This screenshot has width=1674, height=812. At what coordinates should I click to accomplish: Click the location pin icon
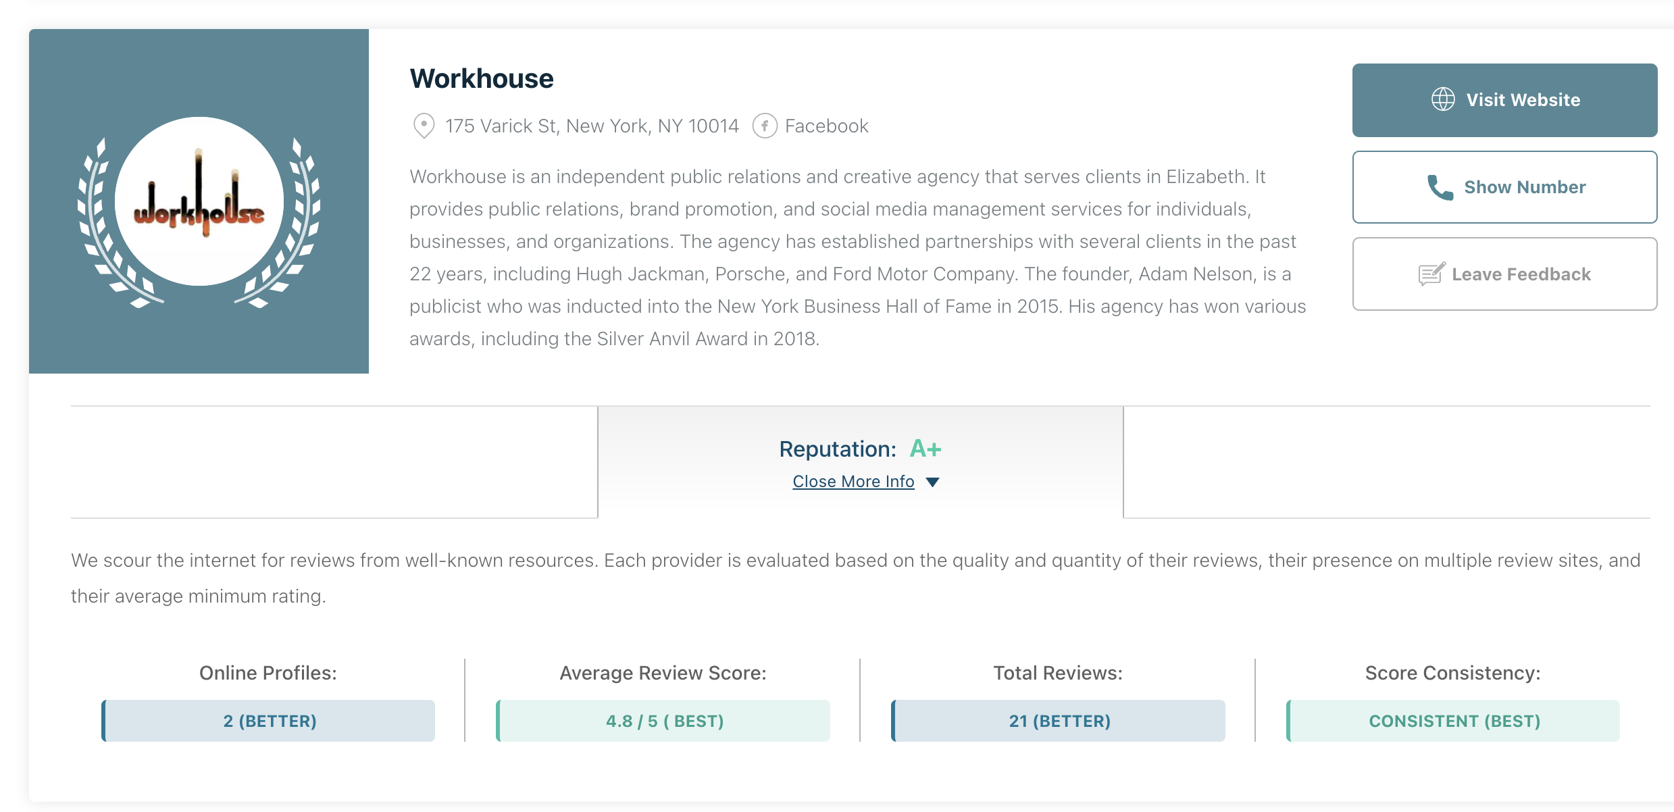424,126
